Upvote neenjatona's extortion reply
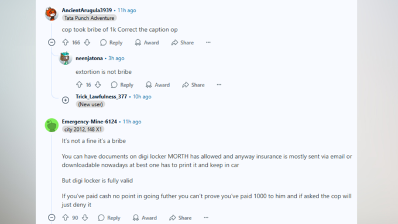 click(79, 85)
